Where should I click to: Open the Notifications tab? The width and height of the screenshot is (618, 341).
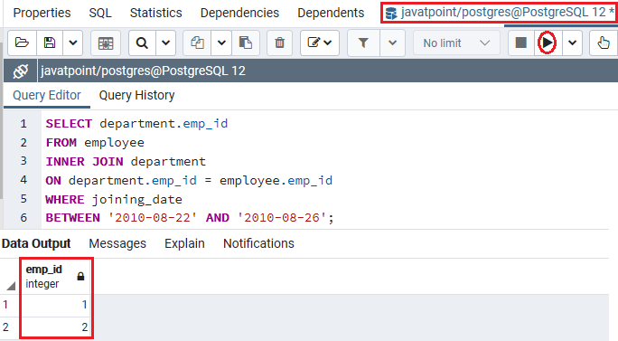258,243
